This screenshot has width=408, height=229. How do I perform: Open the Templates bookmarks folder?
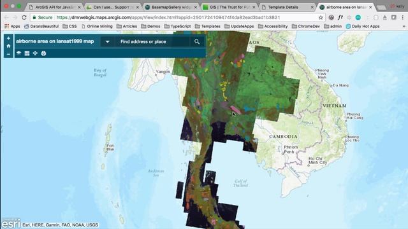(208, 26)
